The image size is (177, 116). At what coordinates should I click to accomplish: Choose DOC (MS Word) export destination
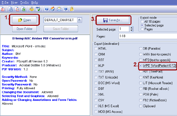(107, 83)
